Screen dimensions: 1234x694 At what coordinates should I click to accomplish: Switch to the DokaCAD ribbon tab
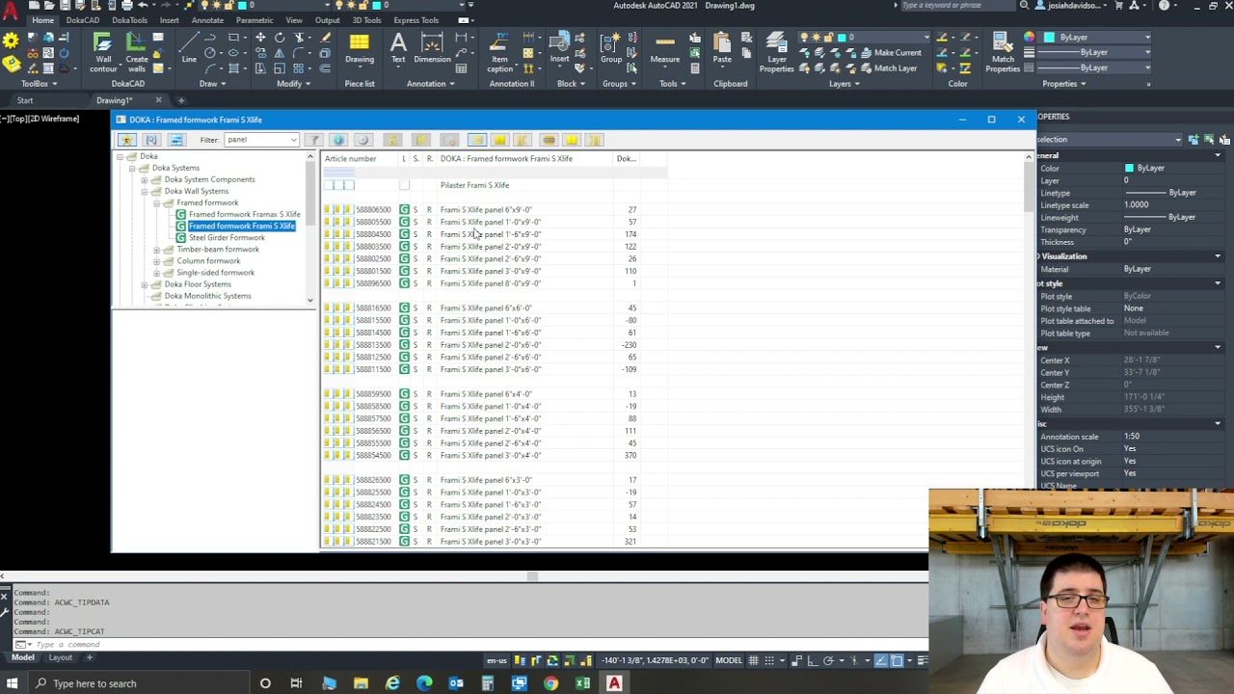tap(83, 20)
